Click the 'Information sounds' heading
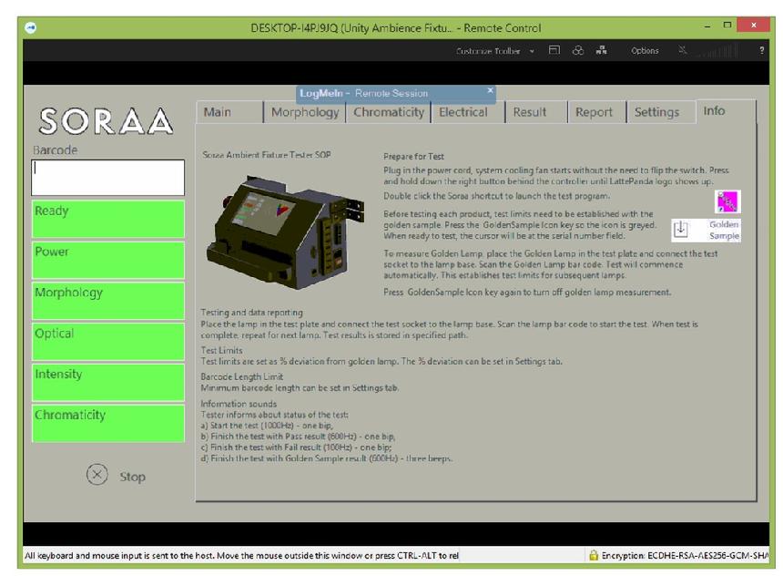The width and height of the screenshot is (783, 576). [239, 404]
